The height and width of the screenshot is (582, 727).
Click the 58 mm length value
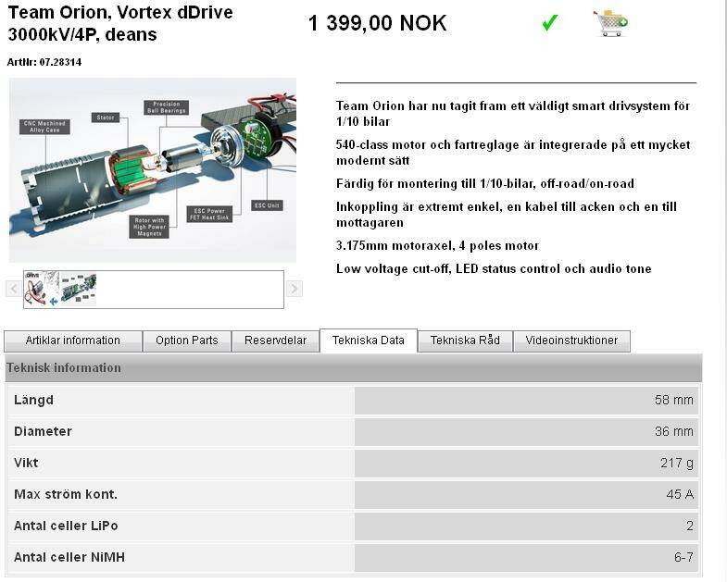point(674,400)
